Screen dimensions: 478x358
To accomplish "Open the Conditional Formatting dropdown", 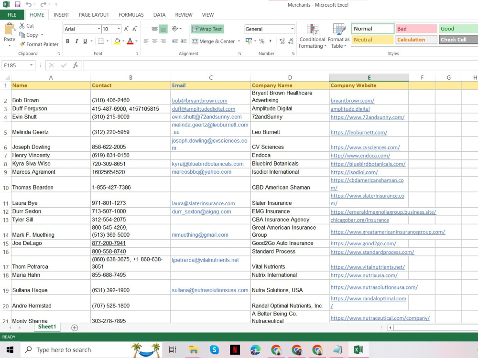I will click(313, 36).
